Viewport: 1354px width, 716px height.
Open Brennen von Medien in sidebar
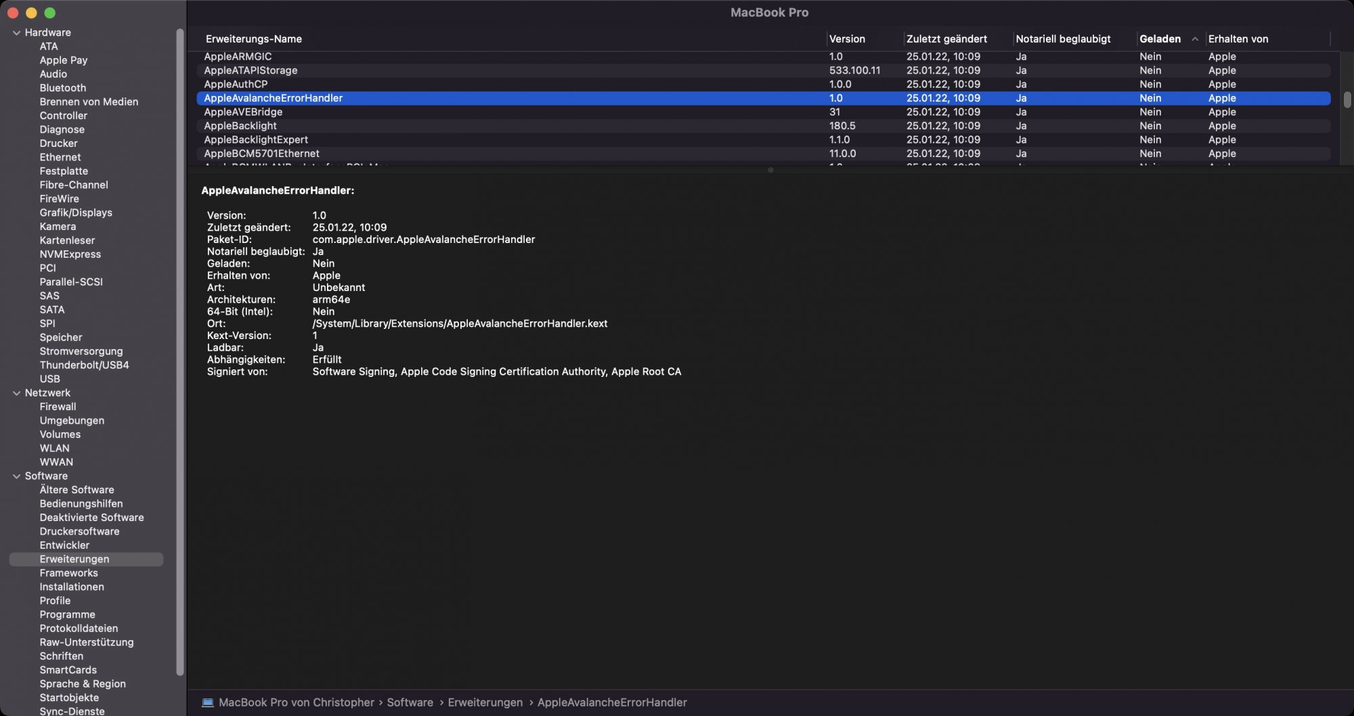(89, 102)
